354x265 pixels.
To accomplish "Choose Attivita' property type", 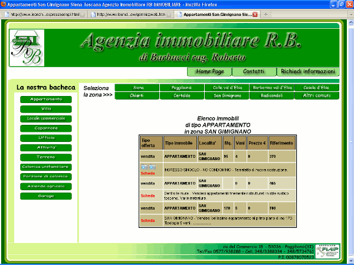I will (46, 148).
